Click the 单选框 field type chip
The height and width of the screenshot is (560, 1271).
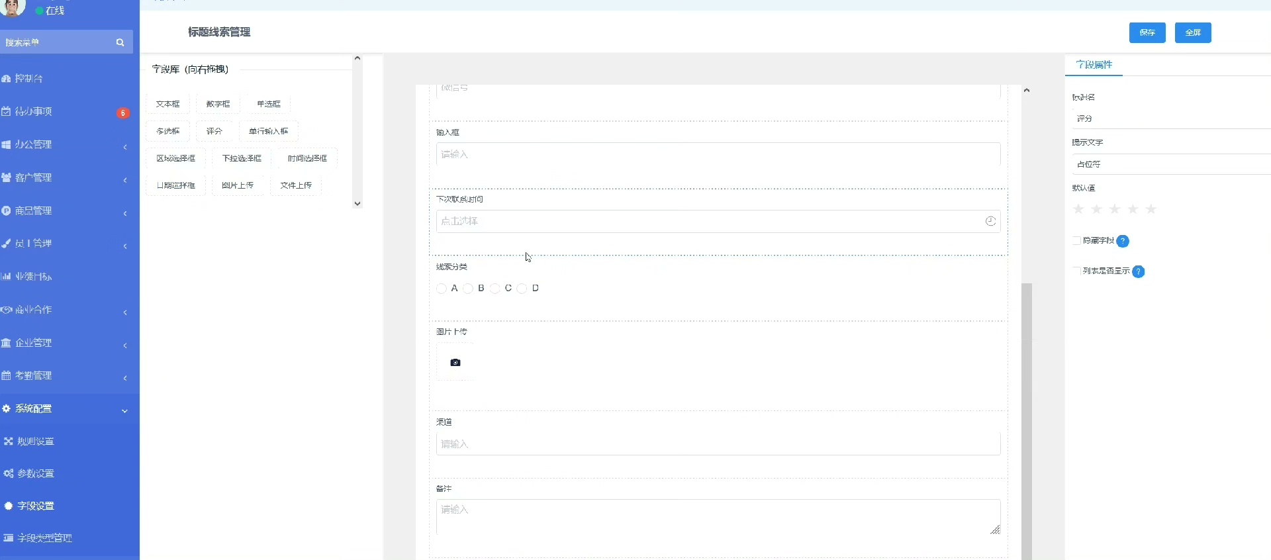pos(269,104)
